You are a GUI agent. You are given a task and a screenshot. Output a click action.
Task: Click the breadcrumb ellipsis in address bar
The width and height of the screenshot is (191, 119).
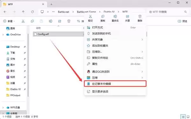click(x=53, y=12)
